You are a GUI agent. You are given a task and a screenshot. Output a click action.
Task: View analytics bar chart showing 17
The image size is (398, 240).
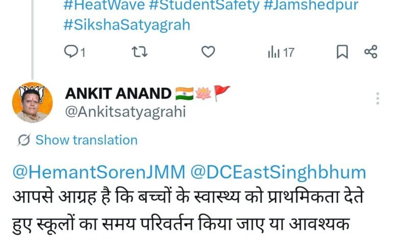[281, 52]
